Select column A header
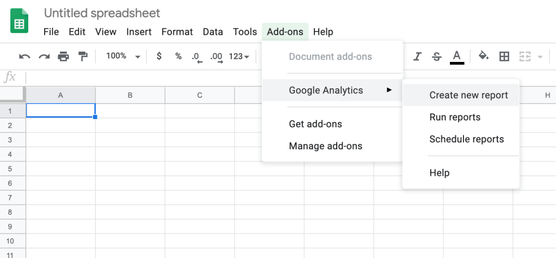 point(60,95)
